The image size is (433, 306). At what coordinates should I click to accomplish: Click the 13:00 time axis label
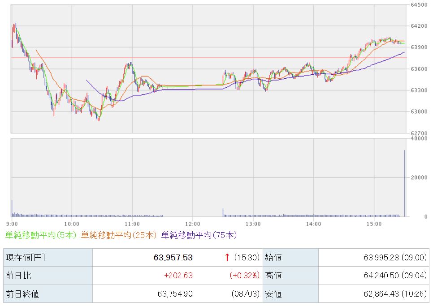point(253,224)
